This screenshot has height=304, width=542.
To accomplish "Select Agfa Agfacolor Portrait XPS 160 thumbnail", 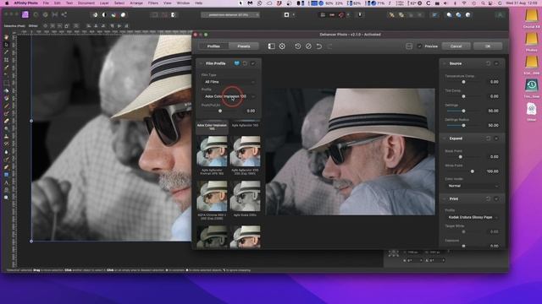I will point(212,151).
